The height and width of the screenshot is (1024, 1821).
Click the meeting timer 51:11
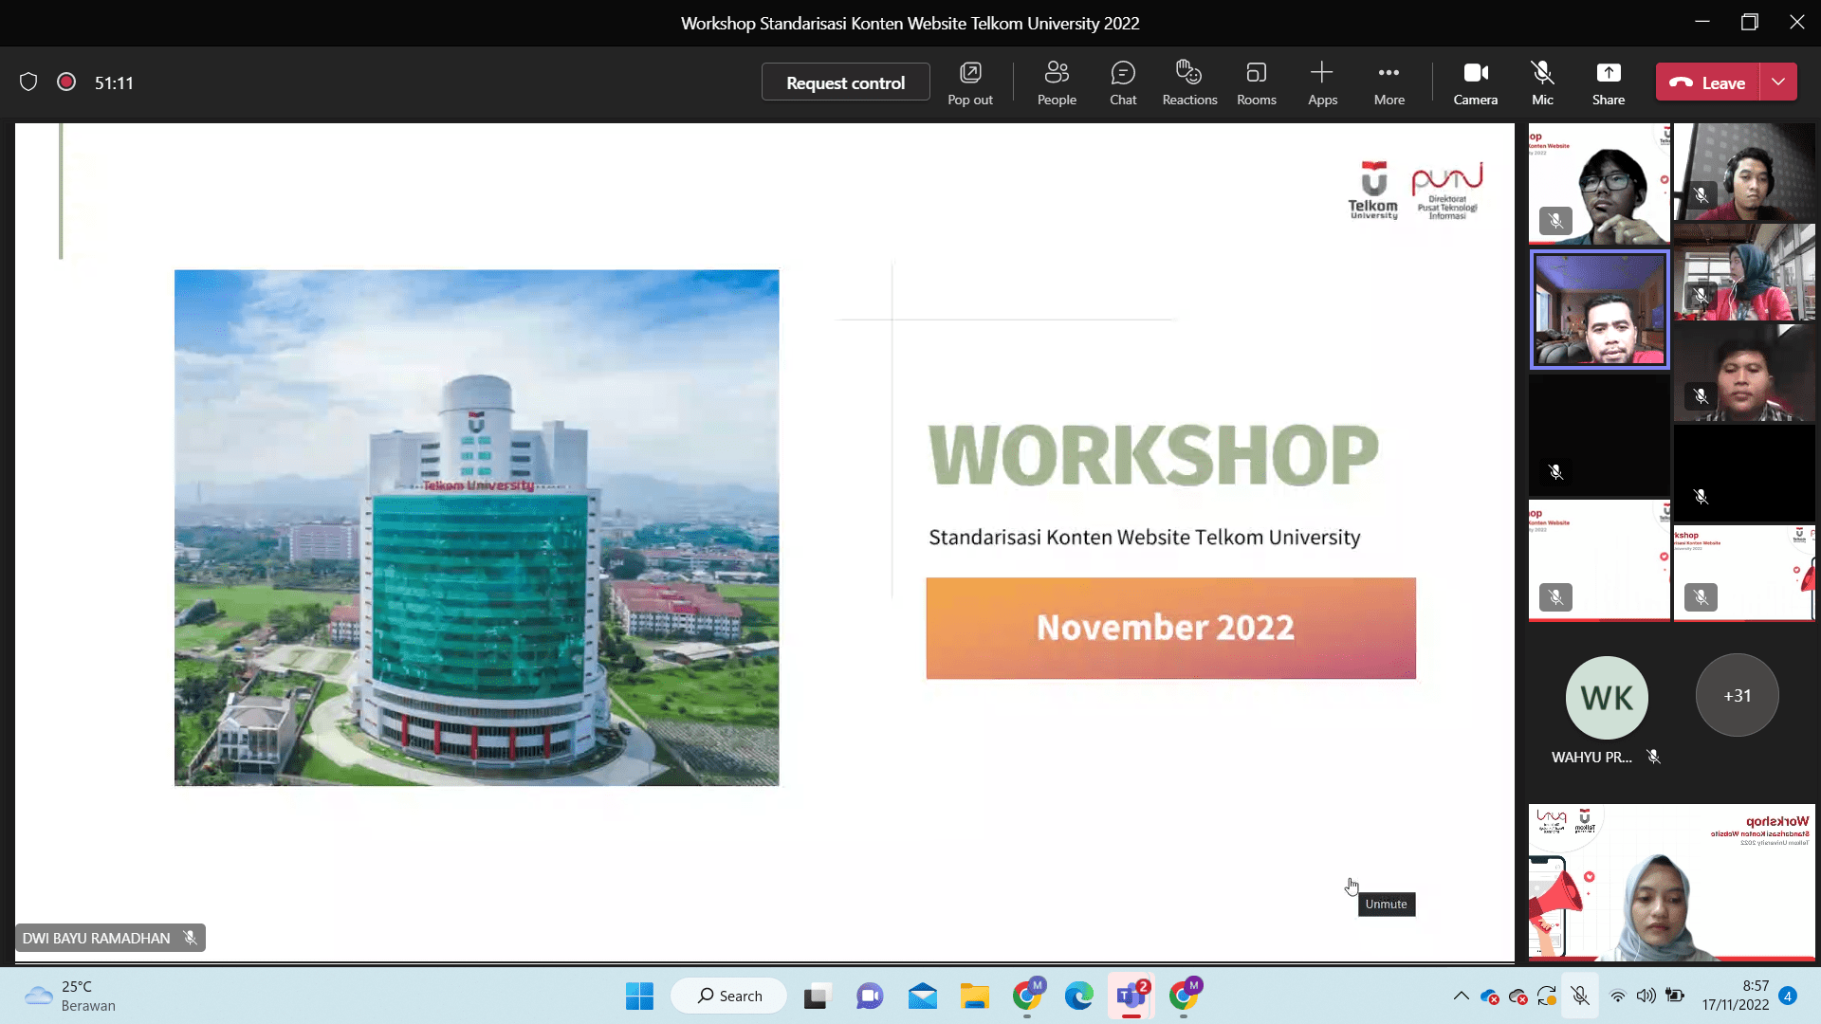click(x=114, y=83)
